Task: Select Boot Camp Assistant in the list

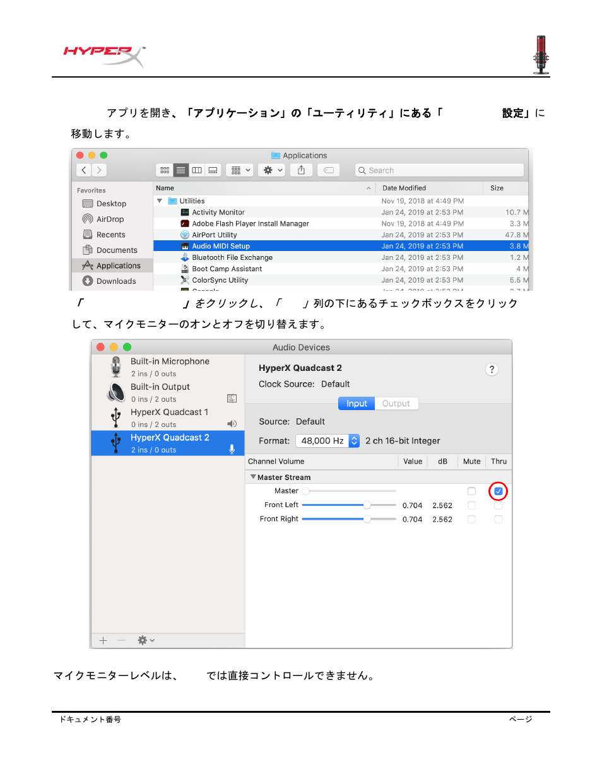Action: 341,269
